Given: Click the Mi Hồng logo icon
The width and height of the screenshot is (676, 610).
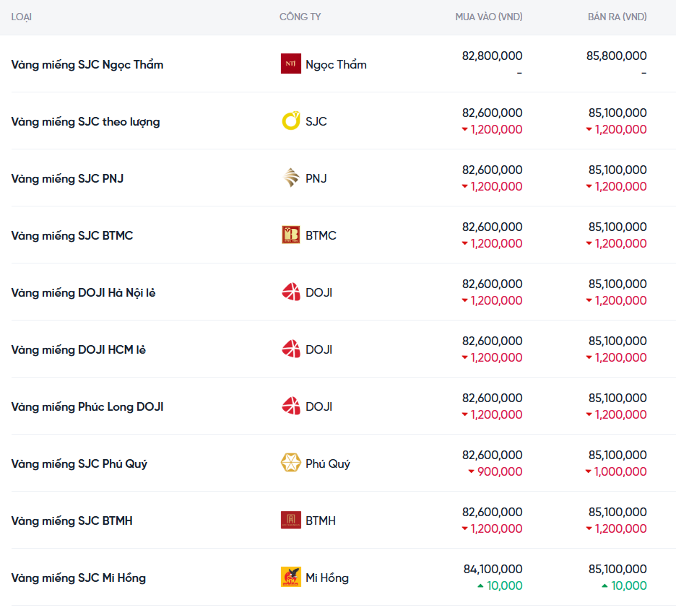Looking at the screenshot, I should (291, 578).
